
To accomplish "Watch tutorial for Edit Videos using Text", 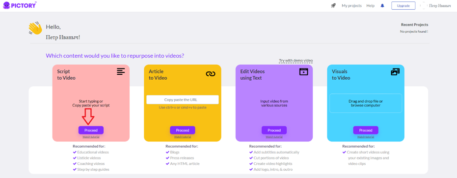I will pos(274,137).
